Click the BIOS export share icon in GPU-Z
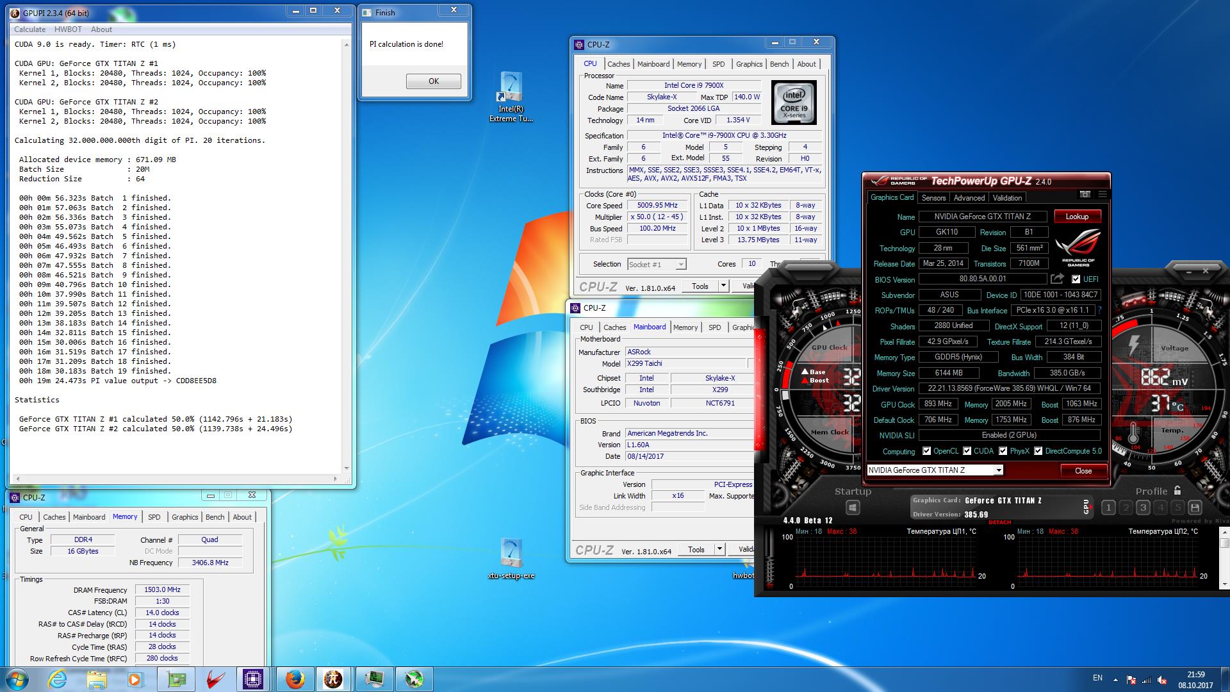 pos(1057,279)
